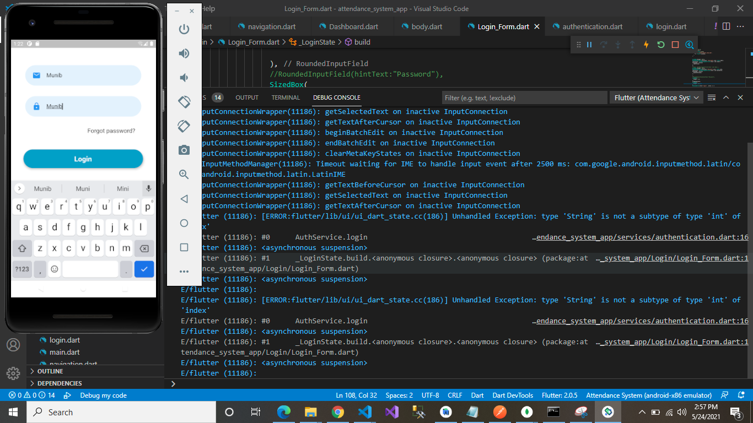This screenshot has width=753, height=423.
Task: Rotate emulator left
Action: (184, 102)
